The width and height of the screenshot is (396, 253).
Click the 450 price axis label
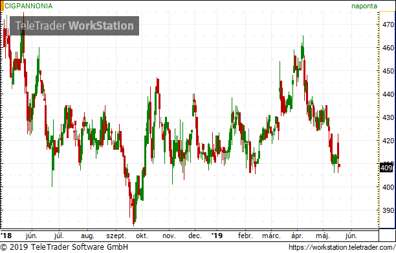tap(388, 71)
